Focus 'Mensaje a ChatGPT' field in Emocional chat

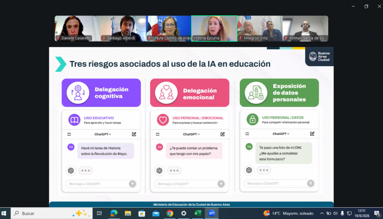(190, 184)
